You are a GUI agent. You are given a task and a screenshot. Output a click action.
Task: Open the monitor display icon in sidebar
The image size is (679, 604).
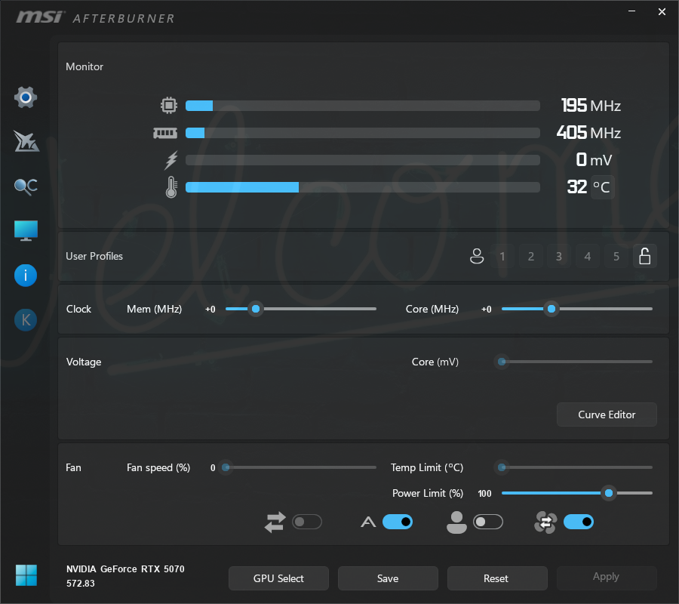[26, 231]
